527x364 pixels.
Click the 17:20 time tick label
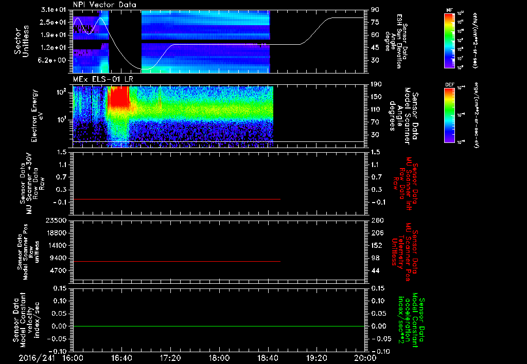(x=170, y=358)
